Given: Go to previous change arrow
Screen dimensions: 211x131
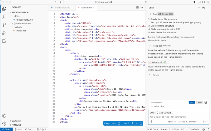Looking at the screenshot, I should coord(132,123).
